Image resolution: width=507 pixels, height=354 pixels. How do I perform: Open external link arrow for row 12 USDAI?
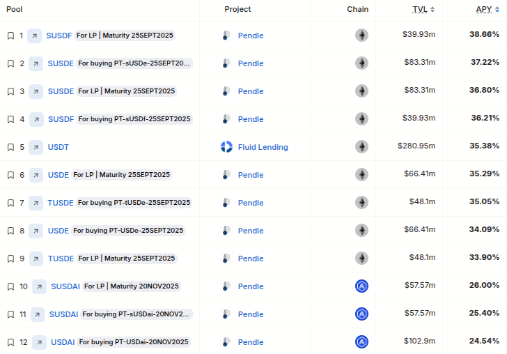tap(39, 342)
